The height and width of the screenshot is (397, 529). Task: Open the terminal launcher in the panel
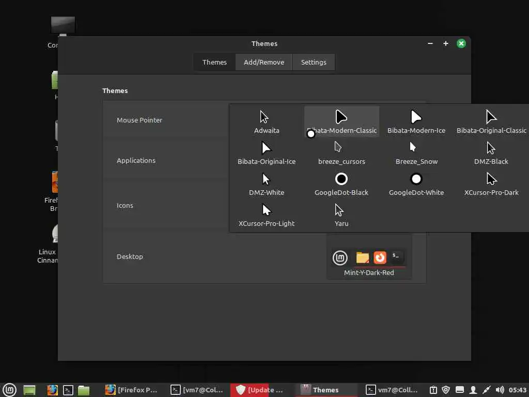[68, 390]
